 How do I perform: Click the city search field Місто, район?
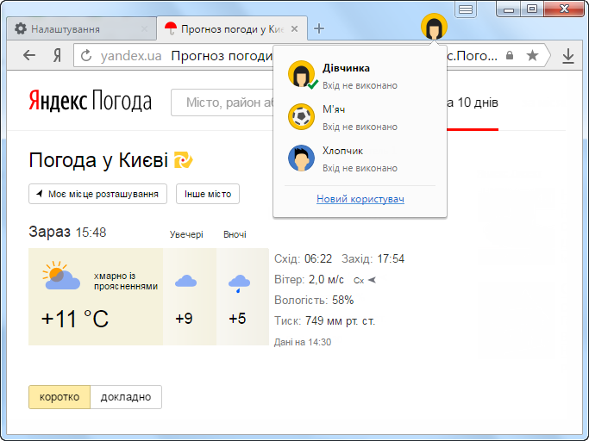pyautogui.click(x=222, y=102)
